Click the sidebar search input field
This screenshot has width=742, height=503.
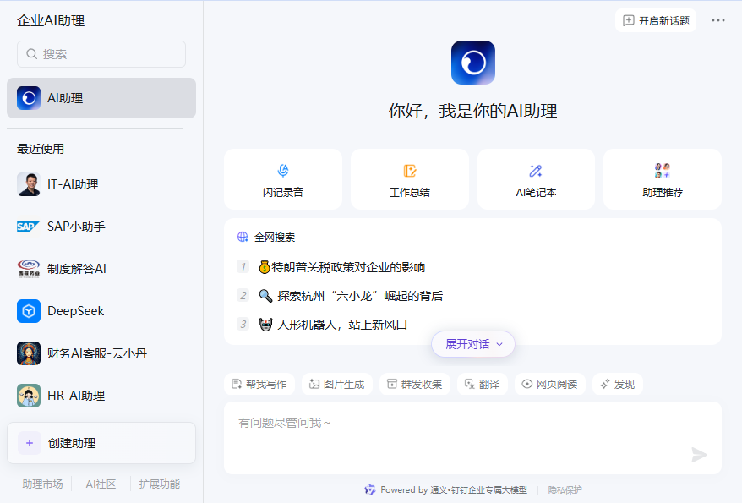[101, 53]
